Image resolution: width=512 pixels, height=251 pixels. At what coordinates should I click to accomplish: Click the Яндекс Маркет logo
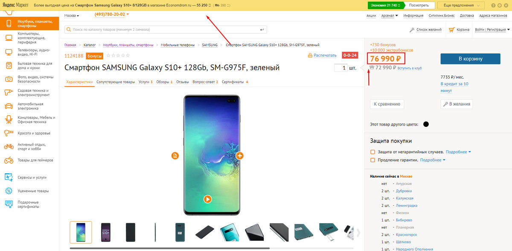coord(15,6)
